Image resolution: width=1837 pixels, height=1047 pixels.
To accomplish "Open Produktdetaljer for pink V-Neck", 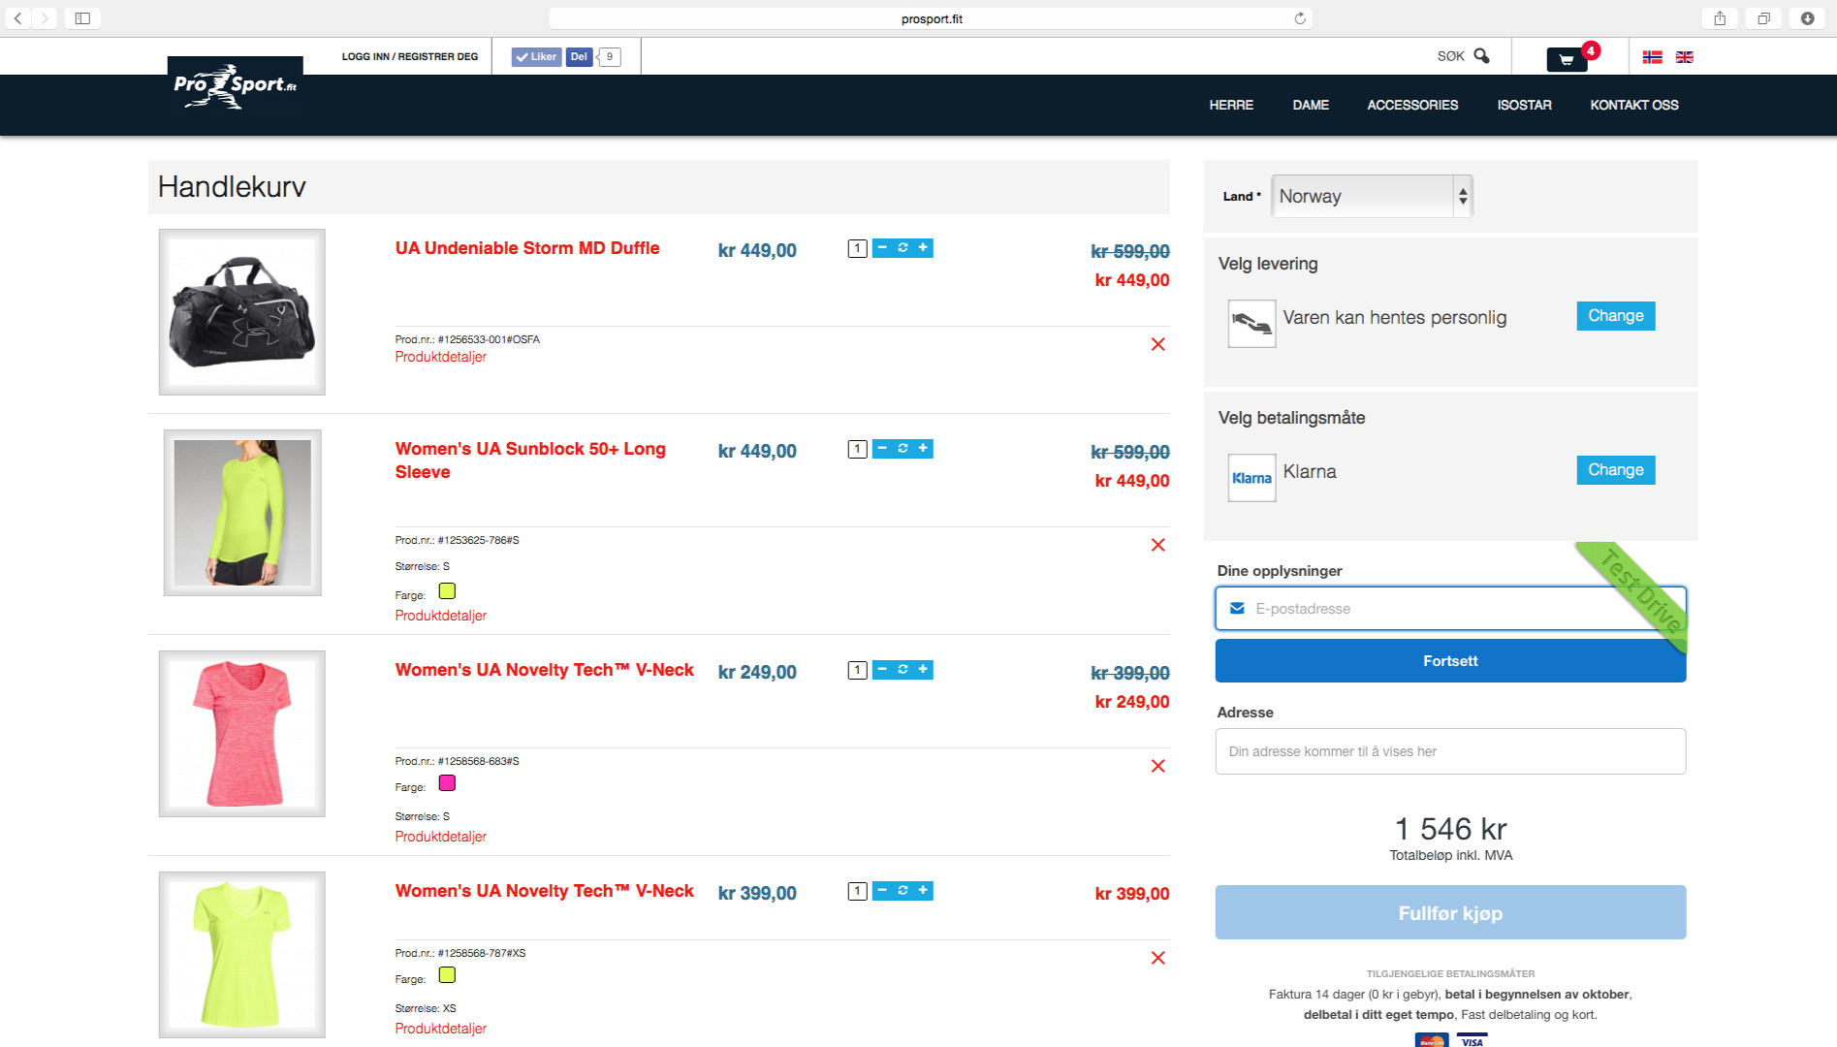I will [x=440, y=837].
